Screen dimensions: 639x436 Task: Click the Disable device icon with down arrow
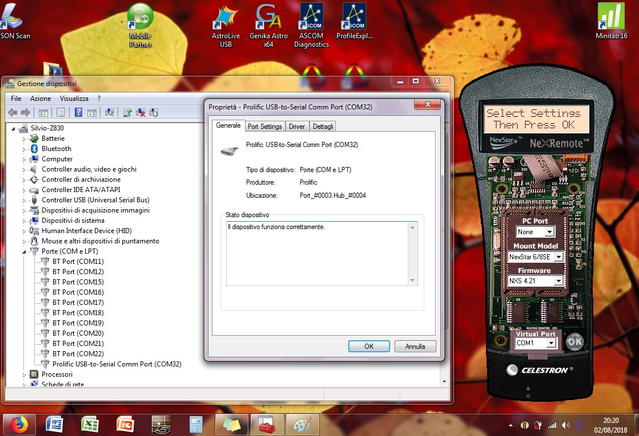pos(154,113)
